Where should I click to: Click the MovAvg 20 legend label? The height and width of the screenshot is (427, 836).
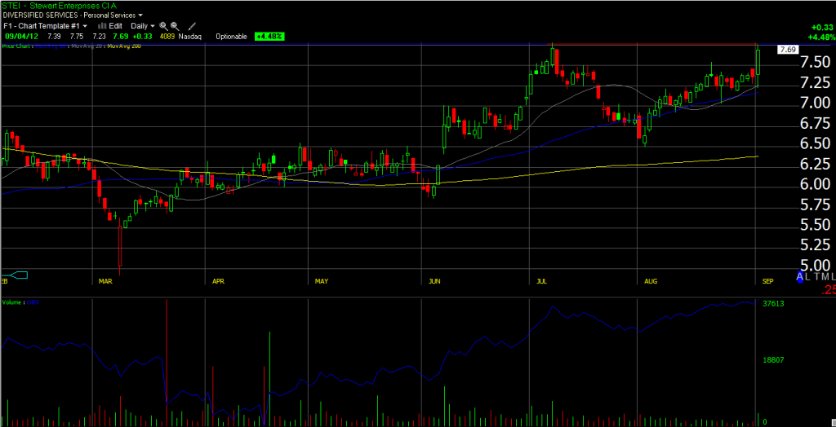tap(85, 46)
